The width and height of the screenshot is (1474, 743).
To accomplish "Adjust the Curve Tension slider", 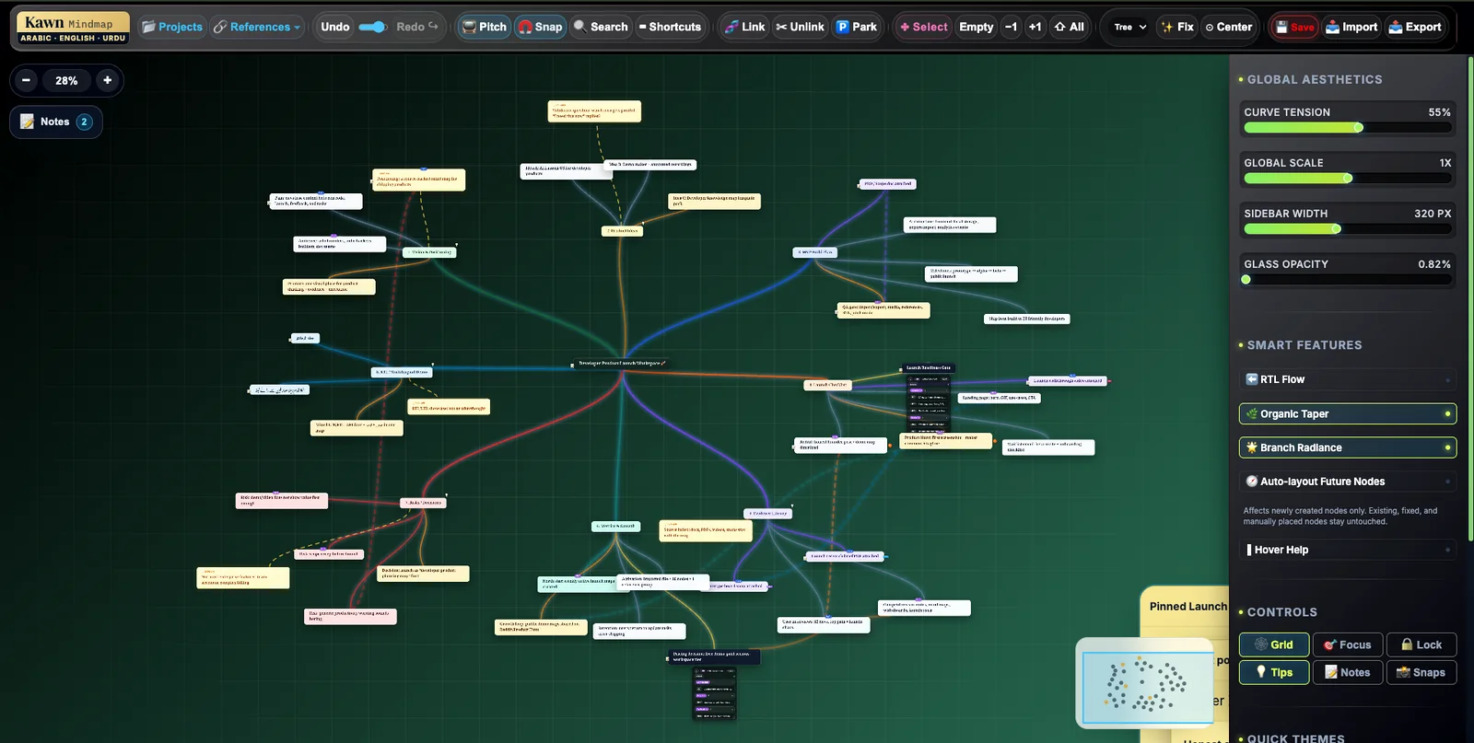I will (1348, 128).
